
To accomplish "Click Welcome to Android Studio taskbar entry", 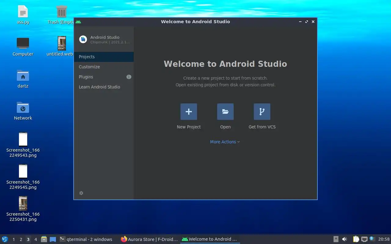I will (x=210, y=239).
